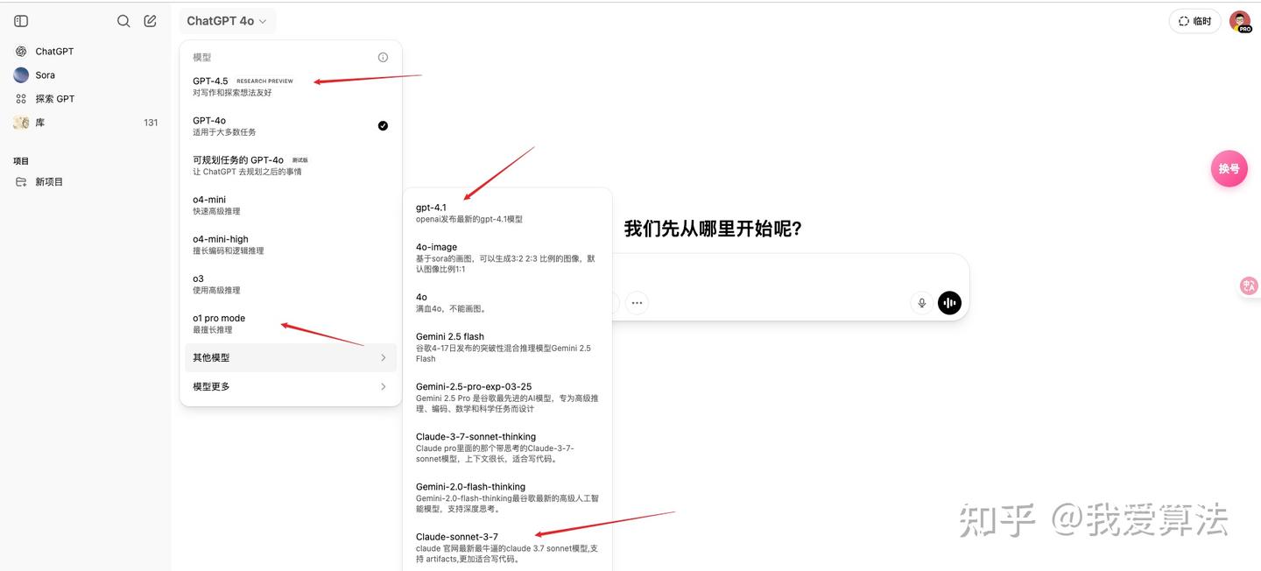The height and width of the screenshot is (571, 1261).
Task: Choose Gemini-2.5-pro-exp-03-25 model
Action: pos(507,397)
